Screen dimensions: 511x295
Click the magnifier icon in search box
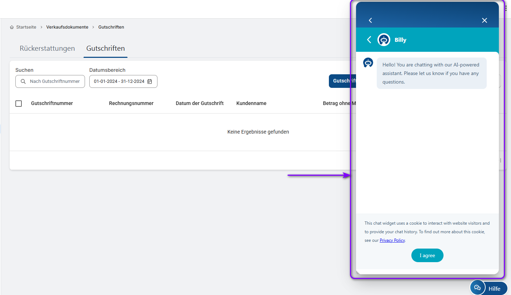tap(23, 81)
